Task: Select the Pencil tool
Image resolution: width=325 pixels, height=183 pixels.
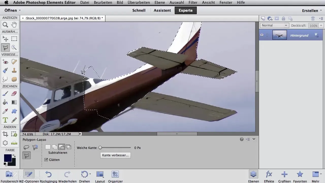Action: [14, 120]
